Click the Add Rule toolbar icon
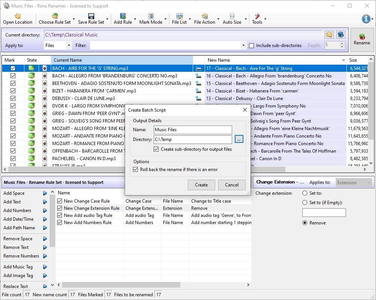The width and height of the screenshot is (376, 300). (x=123, y=16)
